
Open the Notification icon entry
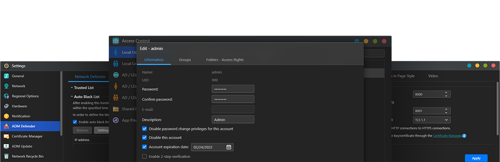click(6, 116)
